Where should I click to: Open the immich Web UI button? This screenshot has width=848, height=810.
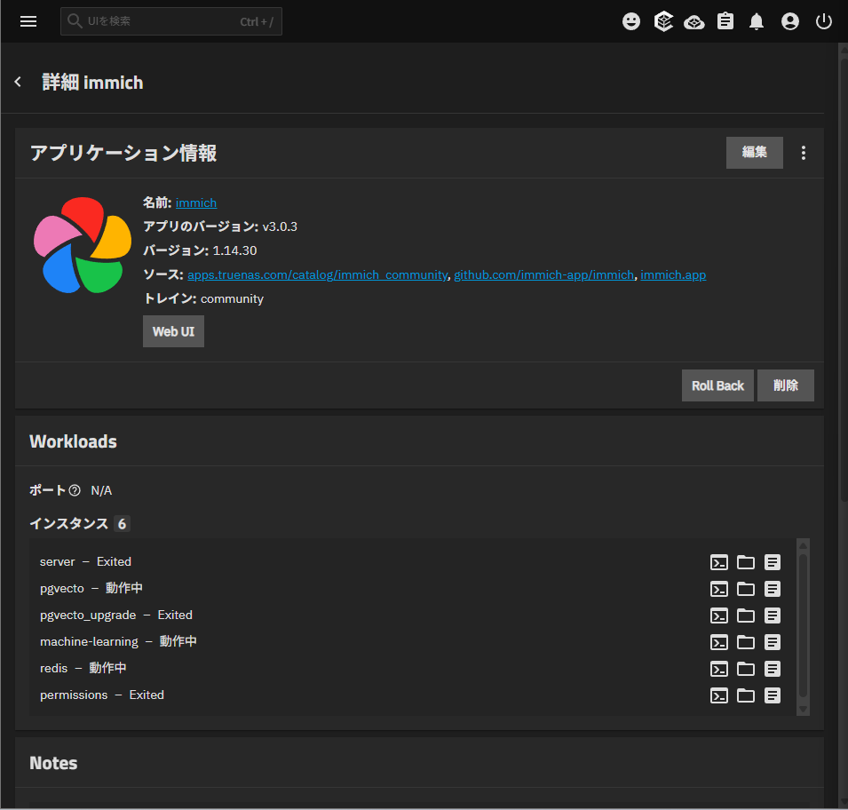pos(173,331)
